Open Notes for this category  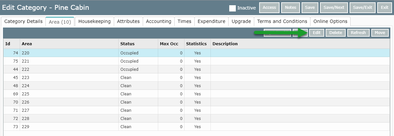(x=290, y=8)
